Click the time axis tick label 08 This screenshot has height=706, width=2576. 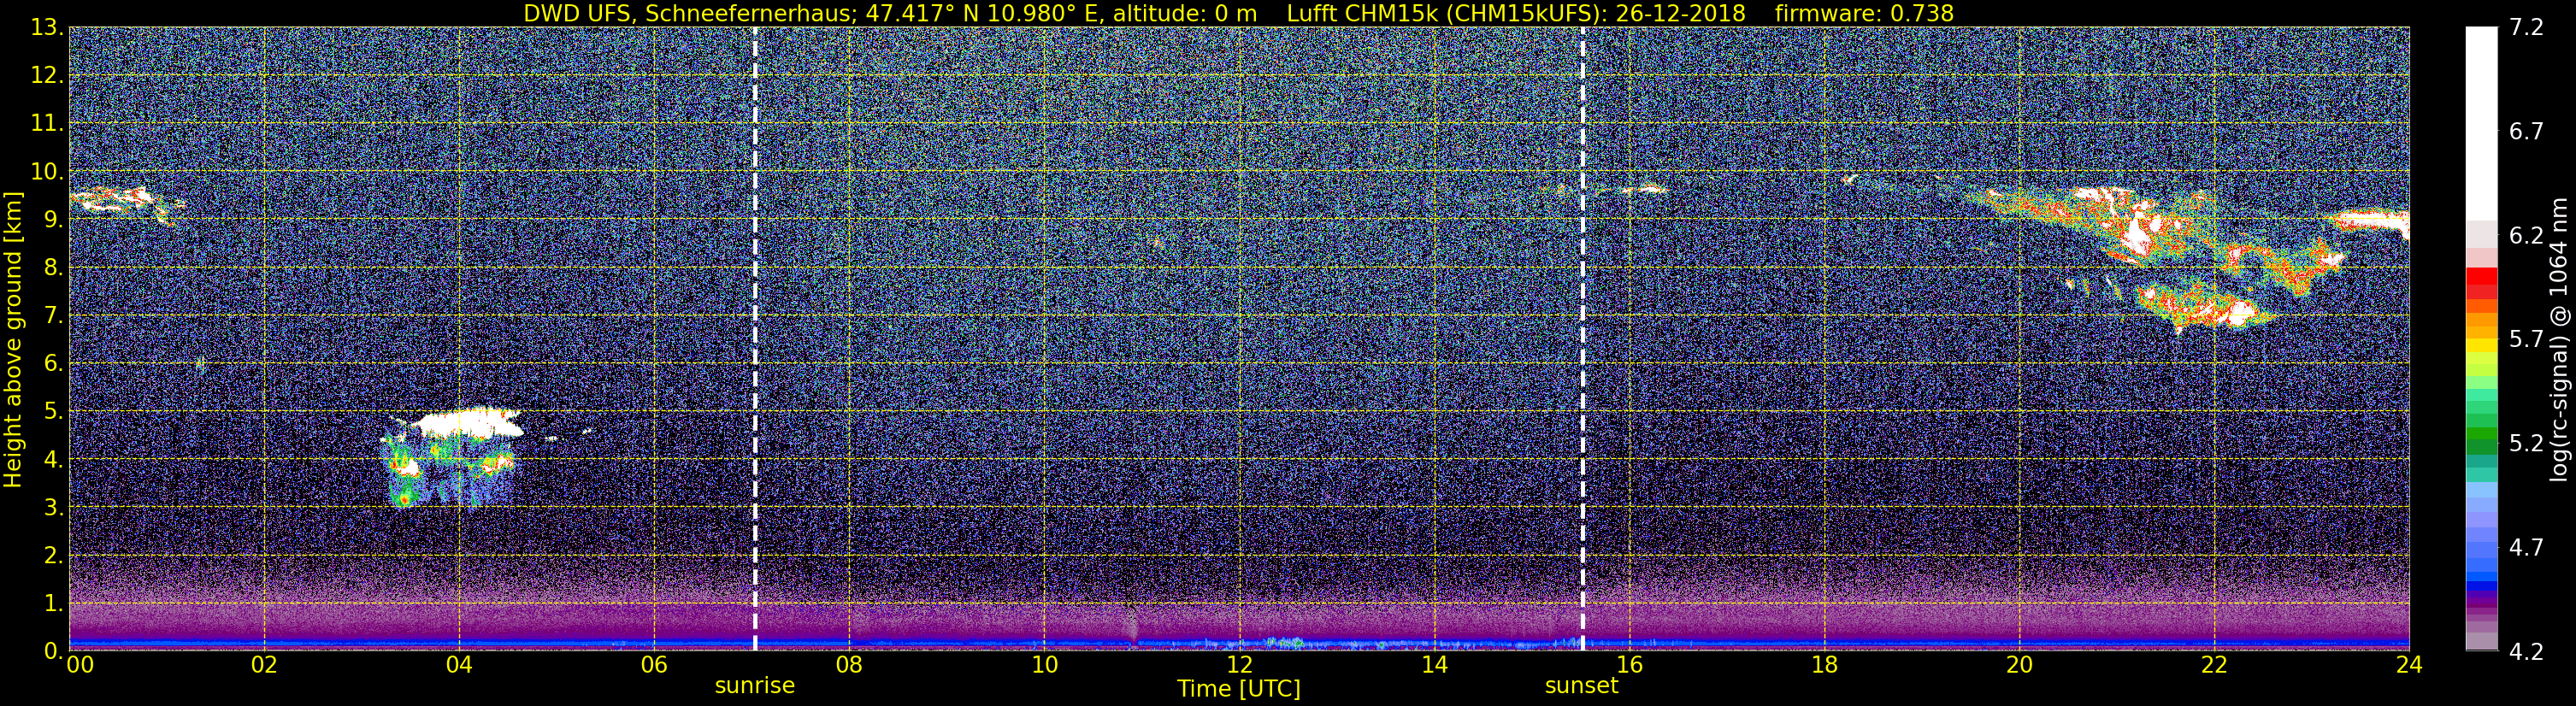(849, 665)
